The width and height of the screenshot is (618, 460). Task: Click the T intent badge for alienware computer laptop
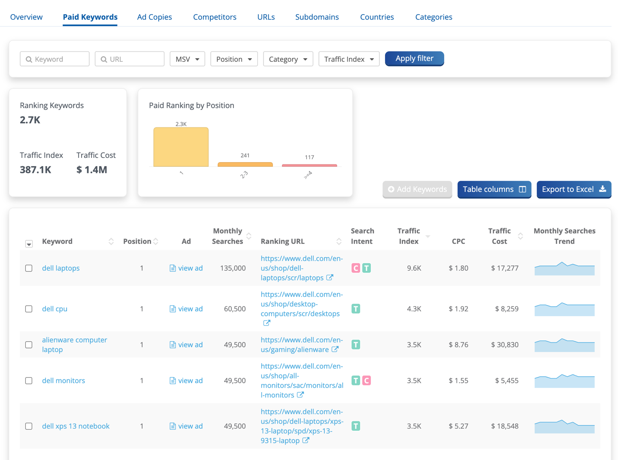click(x=356, y=345)
